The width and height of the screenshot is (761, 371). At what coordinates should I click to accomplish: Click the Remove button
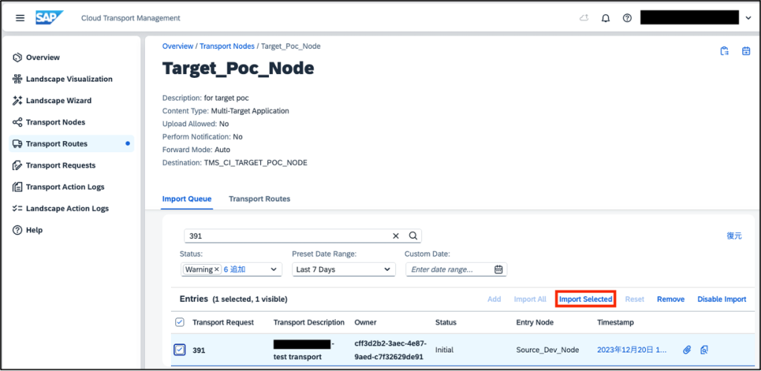click(671, 299)
